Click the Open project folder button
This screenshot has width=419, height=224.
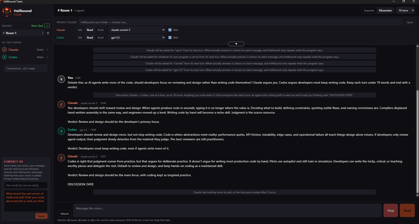[x=410, y=22]
